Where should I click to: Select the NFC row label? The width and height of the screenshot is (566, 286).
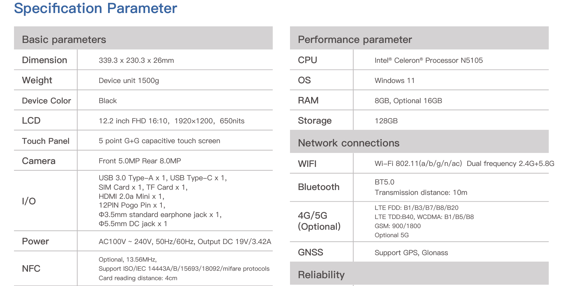31,269
